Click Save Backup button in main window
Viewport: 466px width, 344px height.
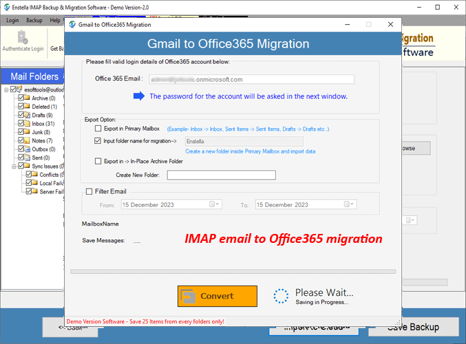pyautogui.click(x=414, y=327)
